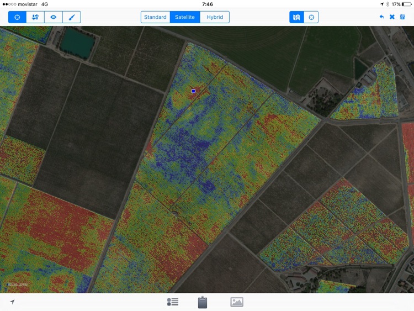Switch map to Hybrid view
414x311 pixels.
(x=215, y=17)
